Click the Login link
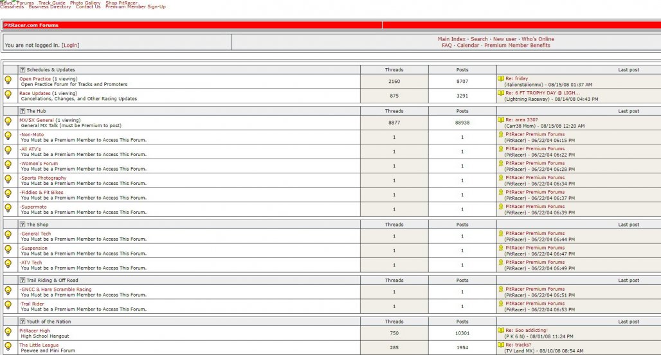Viewport: 661px width, 355px height. (70, 45)
